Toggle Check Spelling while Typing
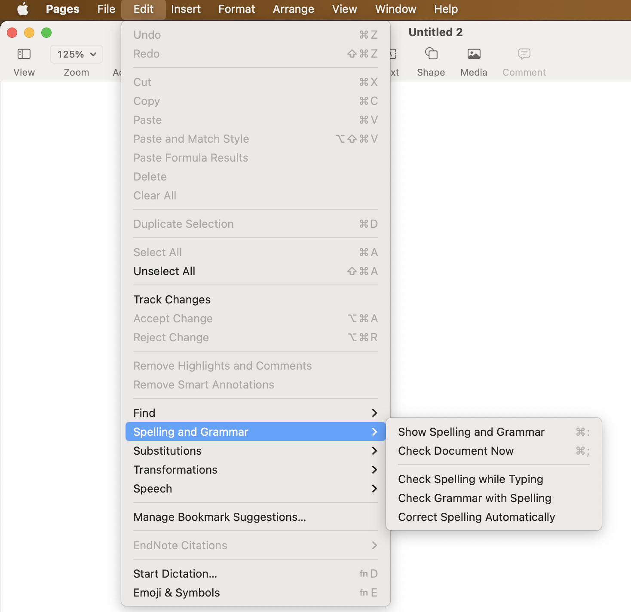The height and width of the screenshot is (612, 631). (494, 479)
